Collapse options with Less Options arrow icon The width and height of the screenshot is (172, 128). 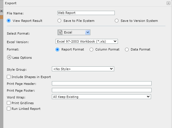[9, 57]
